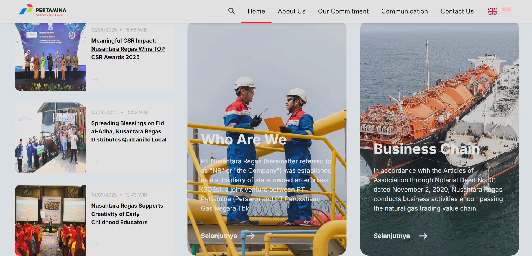Click Selanjutnya link in Who Are We card
532x256 pixels.
pos(219,236)
